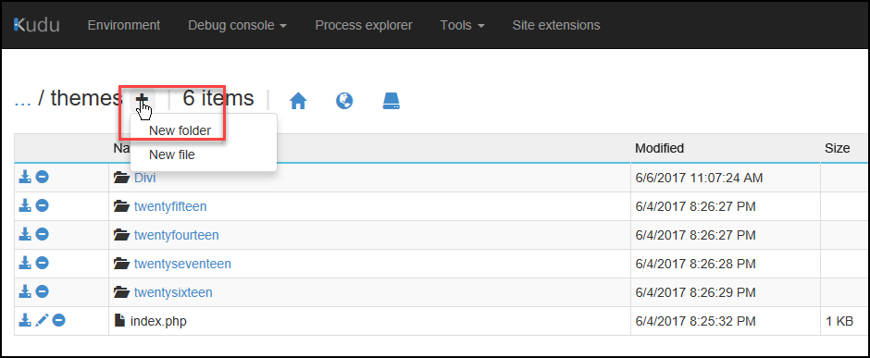Edit index.php with pencil icon
The image size is (870, 358).
point(42,320)
